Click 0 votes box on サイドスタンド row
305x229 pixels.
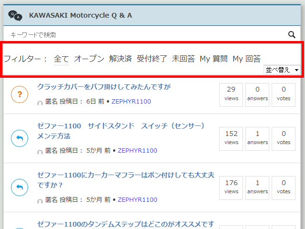(x=284, y=139)
